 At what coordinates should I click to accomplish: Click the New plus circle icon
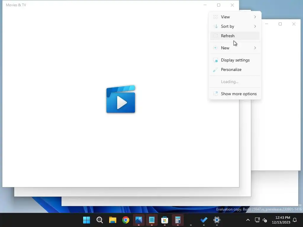(x=215, y=48)
